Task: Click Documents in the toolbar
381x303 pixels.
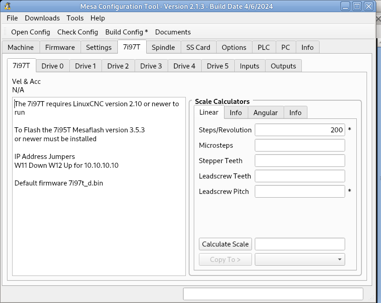Action: [173, 32]
